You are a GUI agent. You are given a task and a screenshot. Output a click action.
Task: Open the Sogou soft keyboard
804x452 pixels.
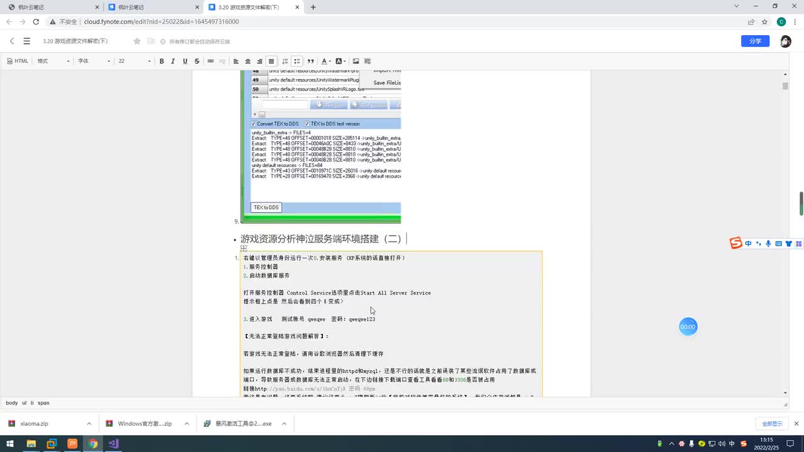[779, 244]
